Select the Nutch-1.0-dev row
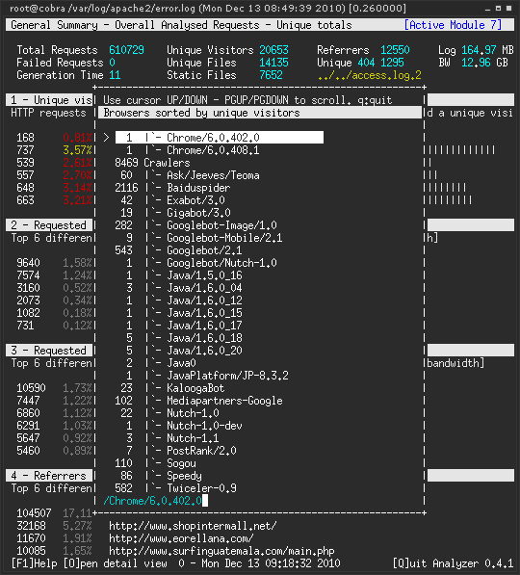 pos(184,425)
